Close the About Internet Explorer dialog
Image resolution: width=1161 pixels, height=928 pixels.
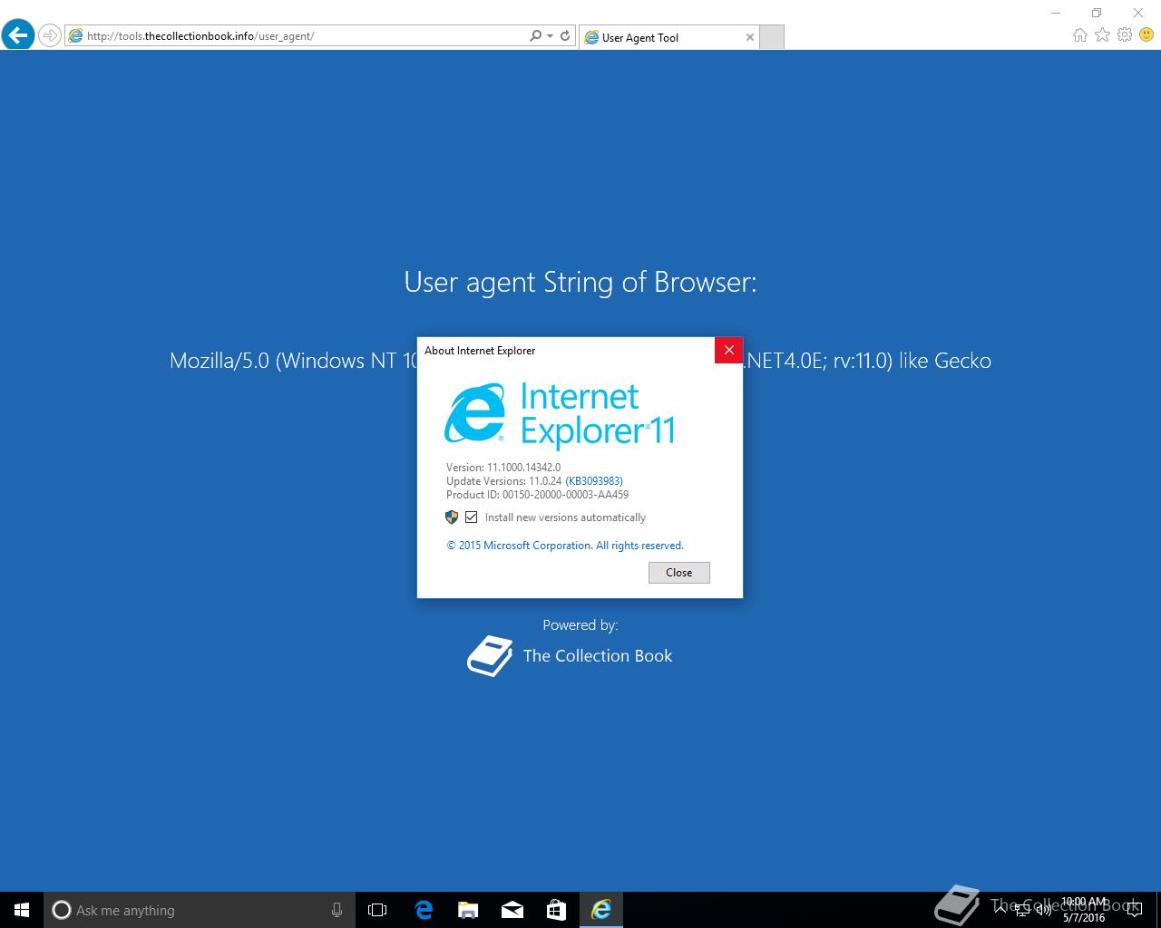[728, 350]
